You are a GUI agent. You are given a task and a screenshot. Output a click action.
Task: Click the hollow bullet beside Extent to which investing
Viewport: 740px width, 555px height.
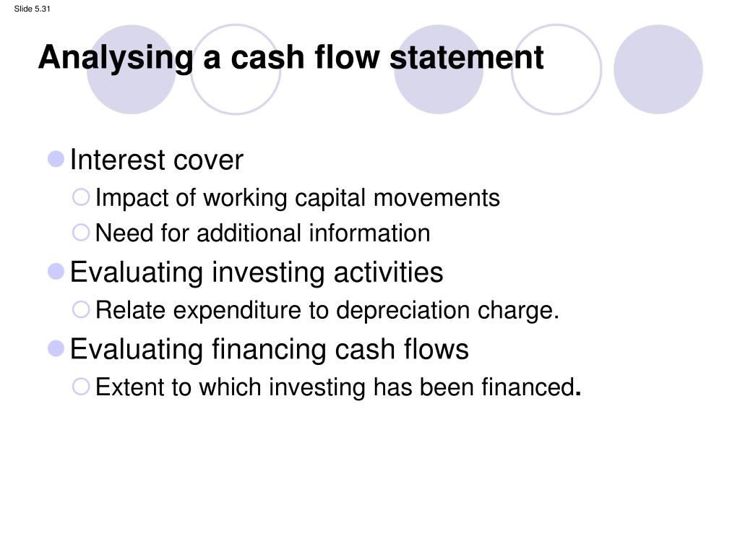81,387
